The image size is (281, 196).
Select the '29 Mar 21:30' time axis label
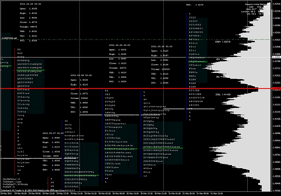tap(76, 193)
